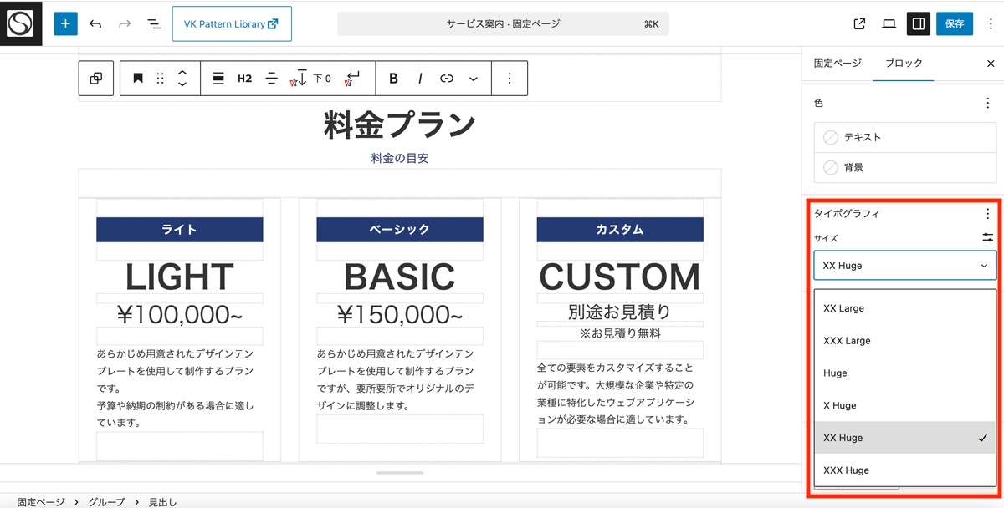This screenshot has width=1004, height=508.
Task: Move the heading block up
Action: pyautogui.click(x=182, y=72)
